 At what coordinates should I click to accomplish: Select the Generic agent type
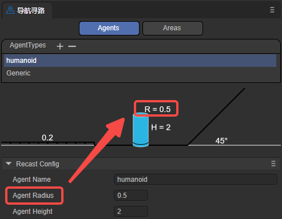(140, 73)
